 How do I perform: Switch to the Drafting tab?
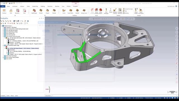[43, 6]
